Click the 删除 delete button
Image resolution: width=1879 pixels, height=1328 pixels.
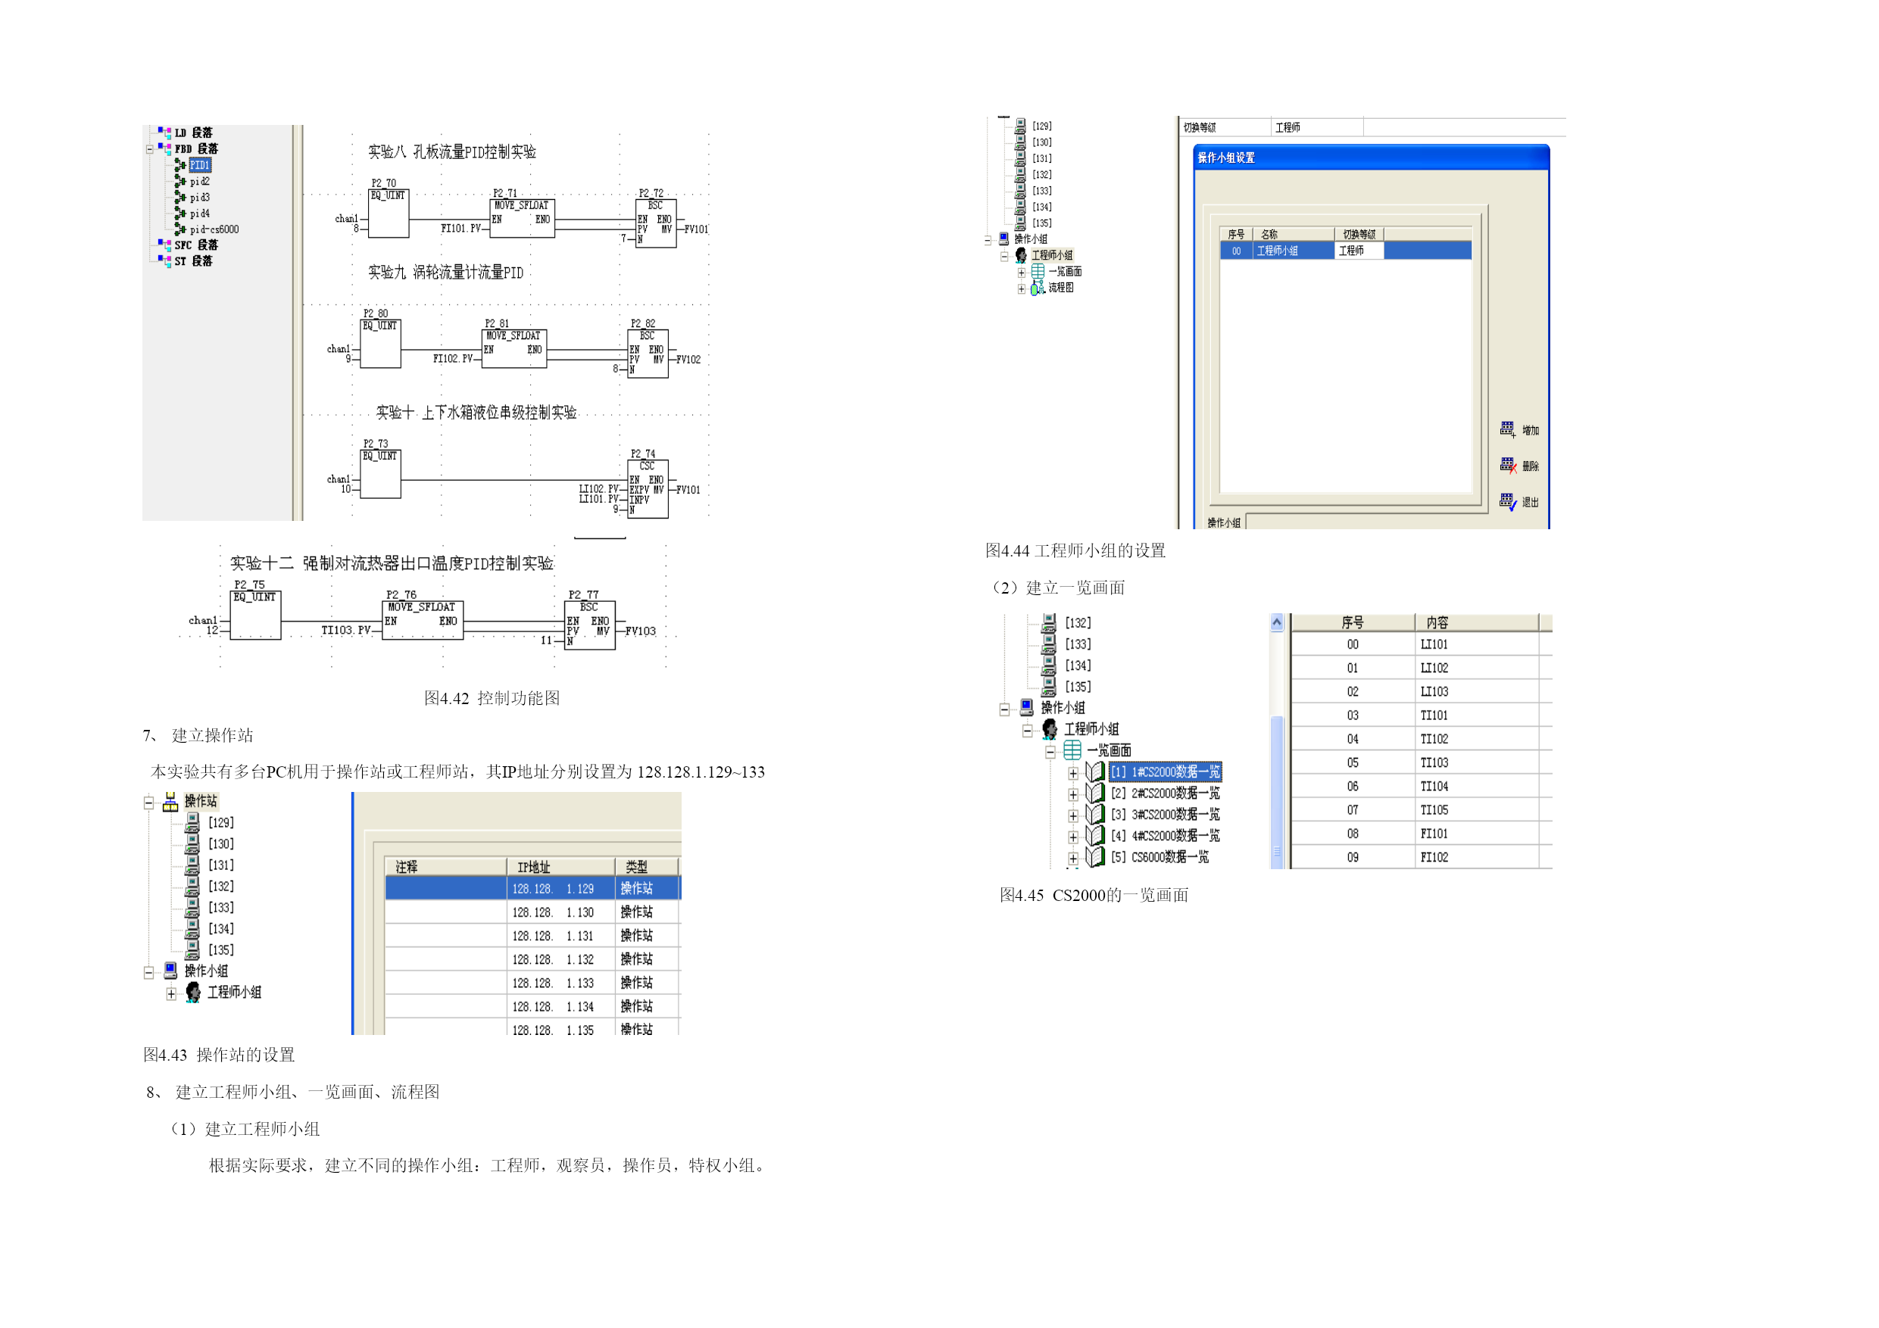(x=1519, y=466)
